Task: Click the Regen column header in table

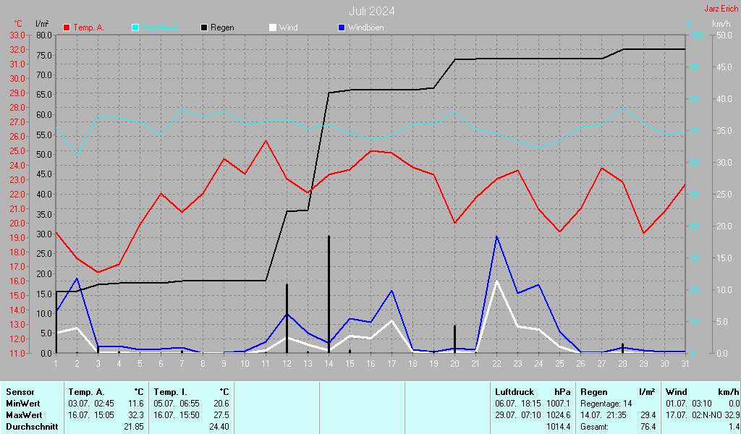Action: (594, 391)
